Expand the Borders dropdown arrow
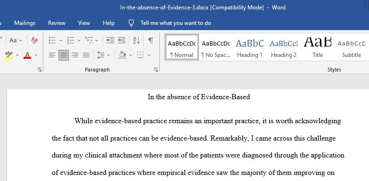The width and height of the screenshot is (369, 181). point(149,55)
